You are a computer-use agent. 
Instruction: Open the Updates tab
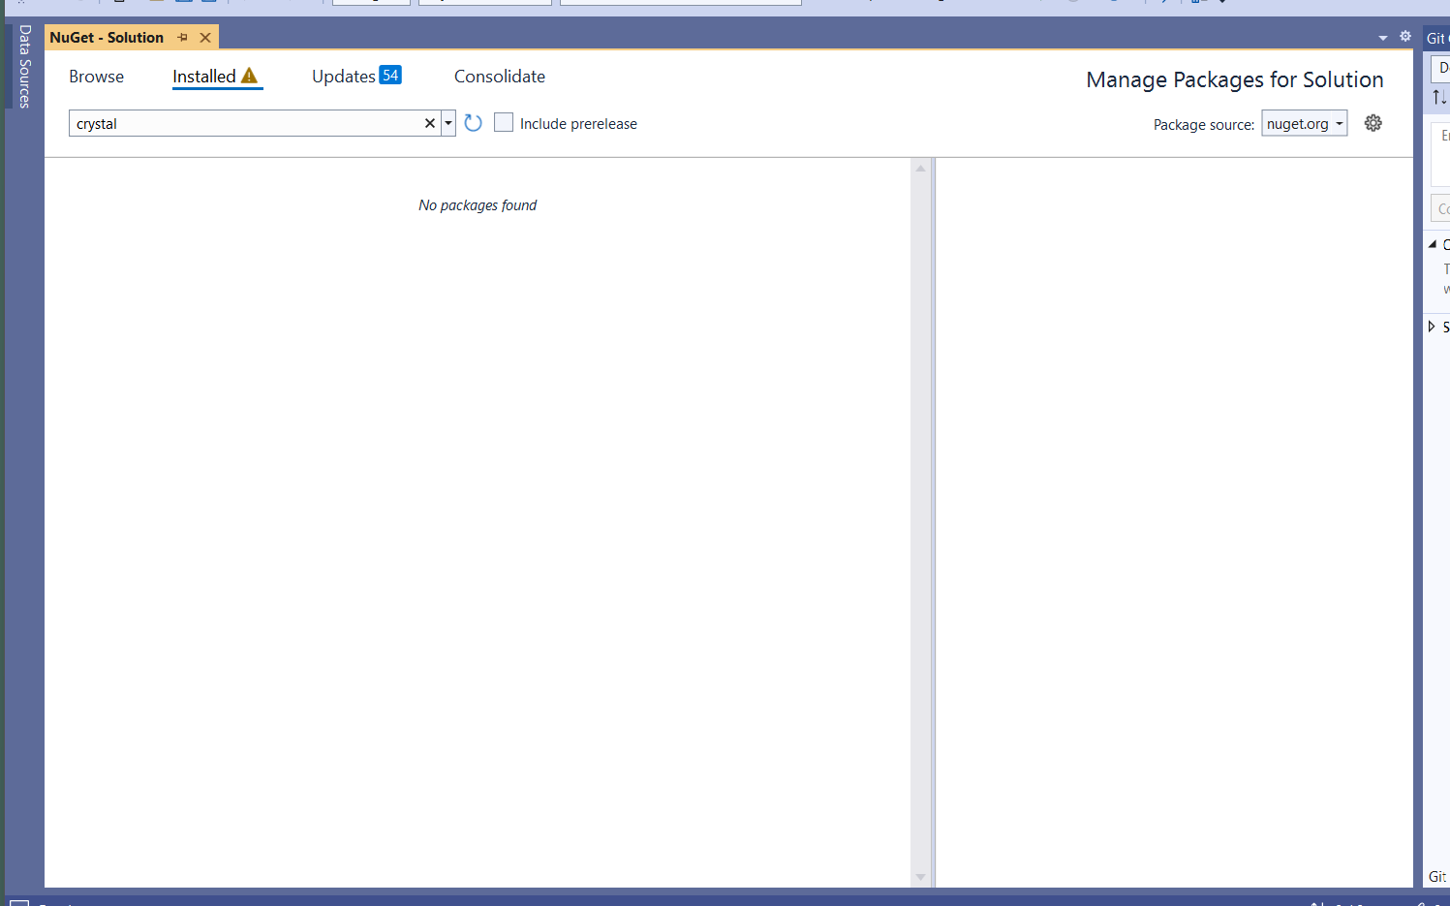click(x=343, y=77)
